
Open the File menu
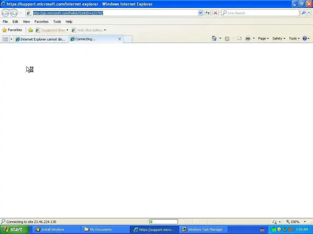pos(5,22)
